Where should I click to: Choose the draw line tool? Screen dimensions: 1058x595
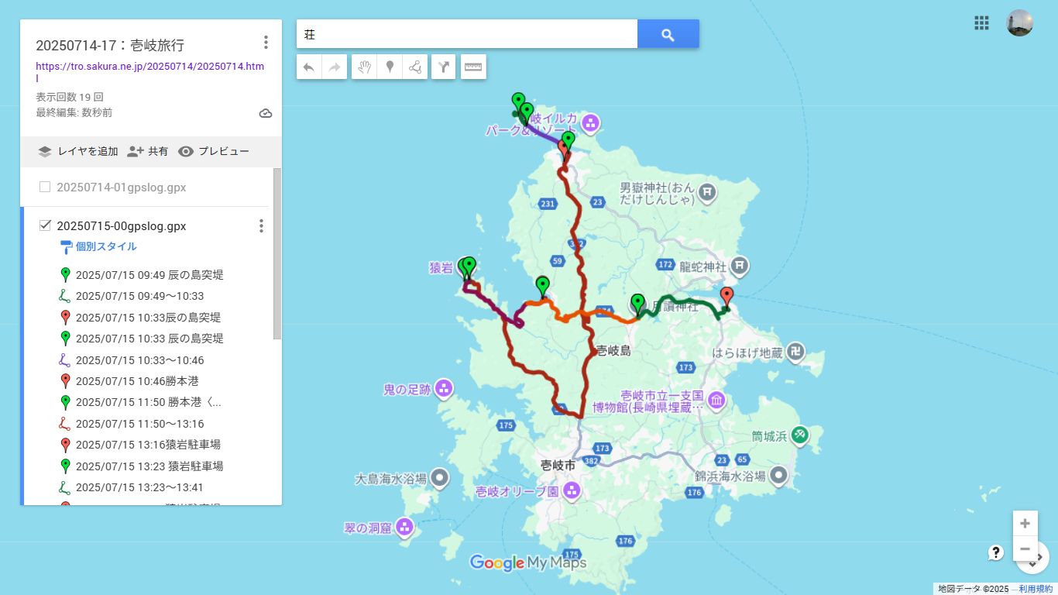point(415,67)
